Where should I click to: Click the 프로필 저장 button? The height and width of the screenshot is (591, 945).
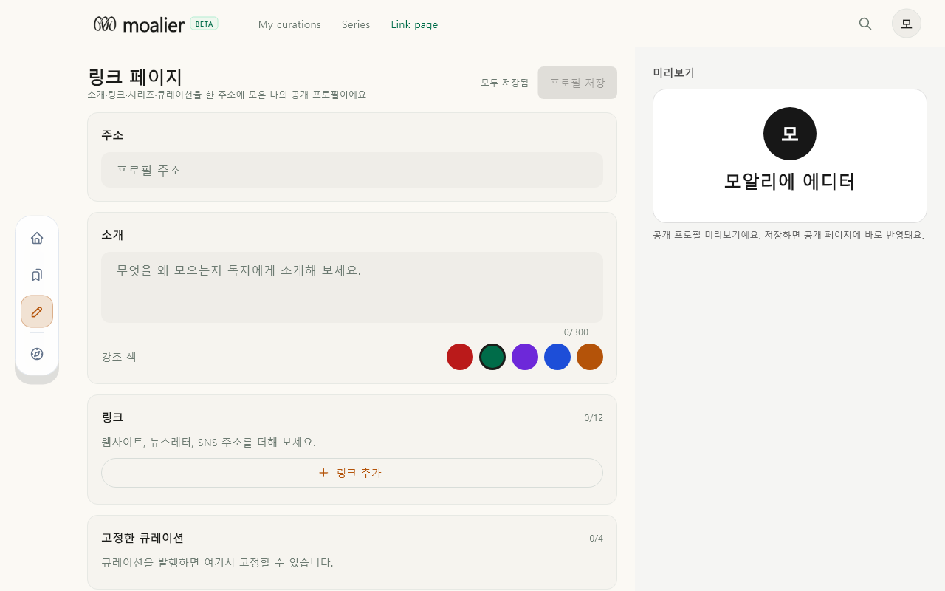577,83
